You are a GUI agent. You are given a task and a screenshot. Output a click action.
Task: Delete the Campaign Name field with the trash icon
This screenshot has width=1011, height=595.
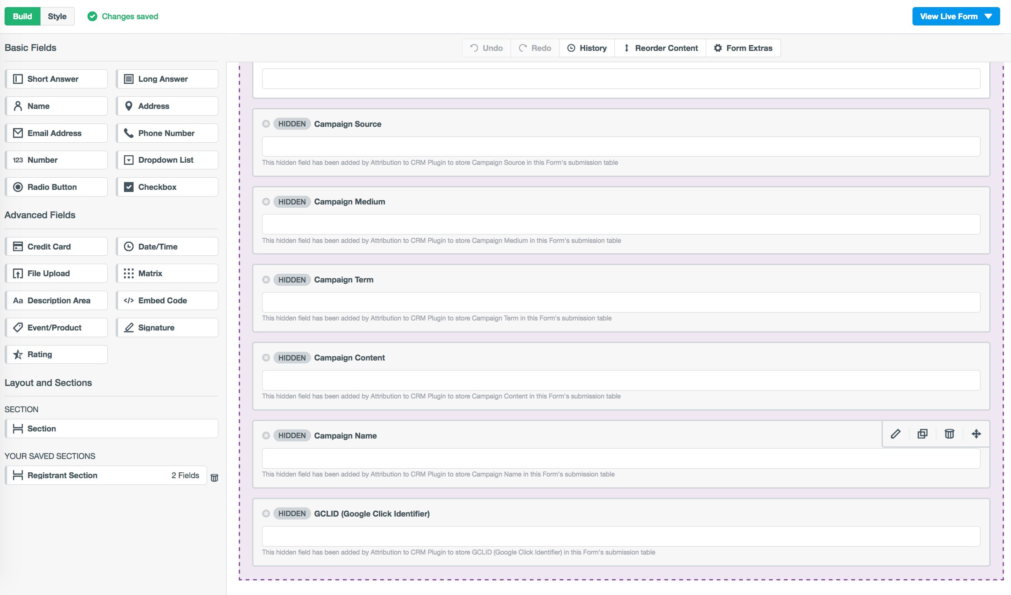tap(949, 434)
